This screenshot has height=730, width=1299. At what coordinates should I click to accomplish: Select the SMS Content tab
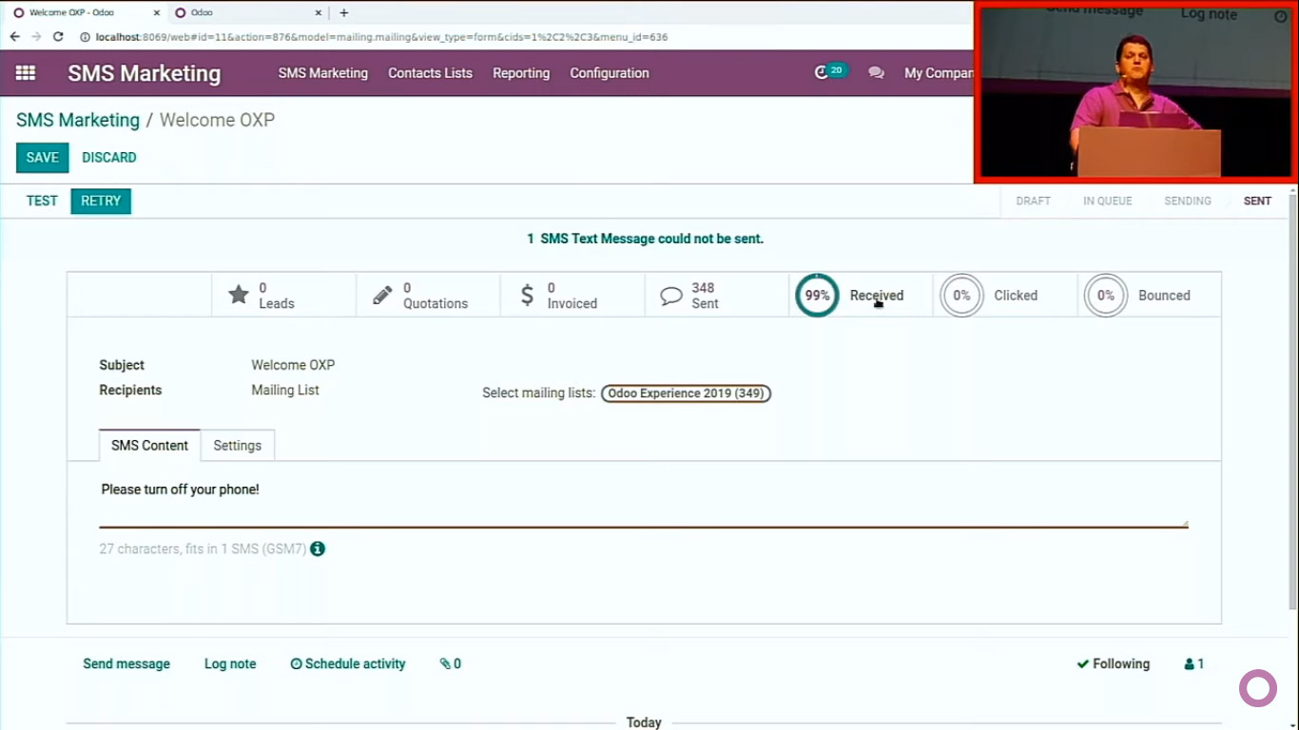click(x=149, y=445)
